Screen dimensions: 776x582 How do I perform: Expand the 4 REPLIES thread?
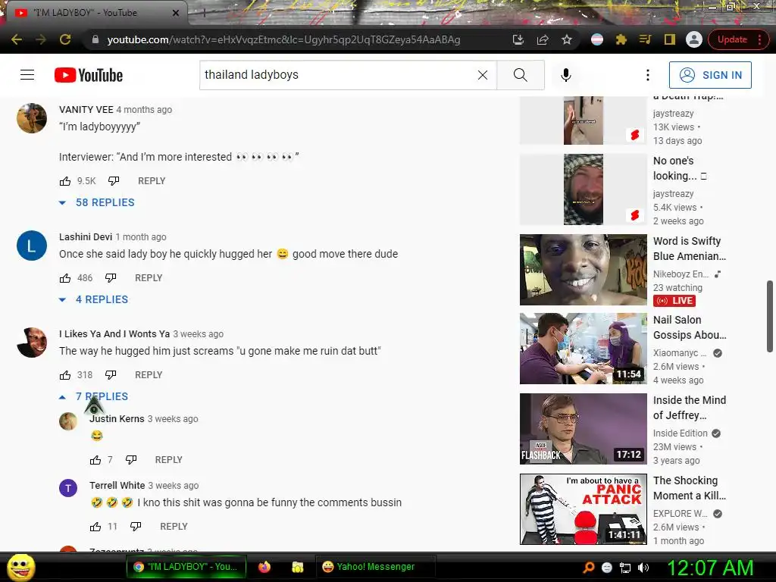(93, 299)
